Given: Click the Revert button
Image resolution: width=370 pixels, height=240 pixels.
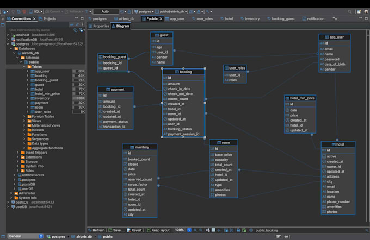Looking at the screenshot, I should [134, 230].
